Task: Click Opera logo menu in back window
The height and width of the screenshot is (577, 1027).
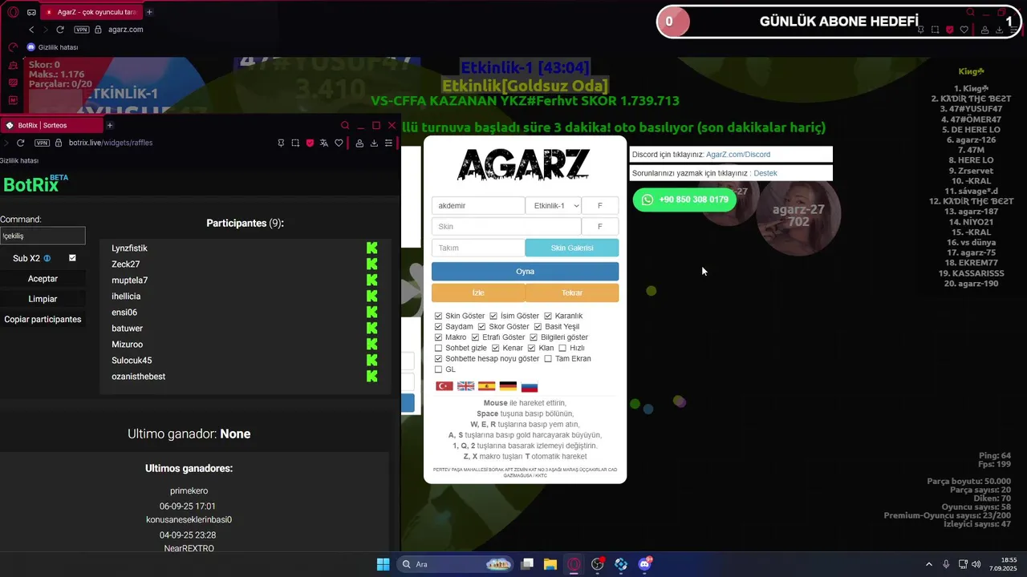Action: [14, 12]
